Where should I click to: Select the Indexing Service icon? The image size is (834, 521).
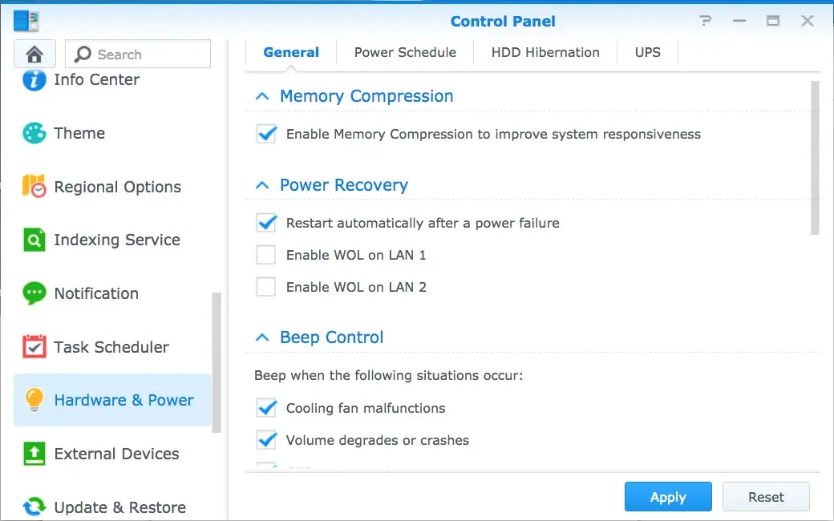(34, 240)
